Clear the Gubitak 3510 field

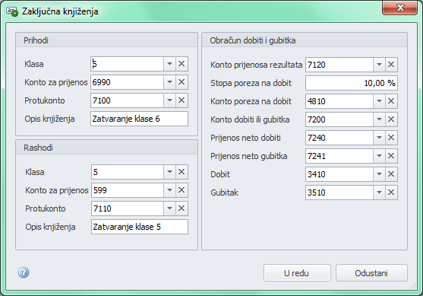tap(391, 193)
